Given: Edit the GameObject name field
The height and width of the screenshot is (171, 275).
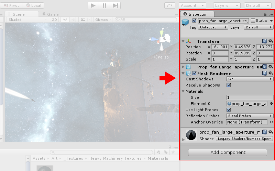Looking at the screenshot, I should click(223, 21).
